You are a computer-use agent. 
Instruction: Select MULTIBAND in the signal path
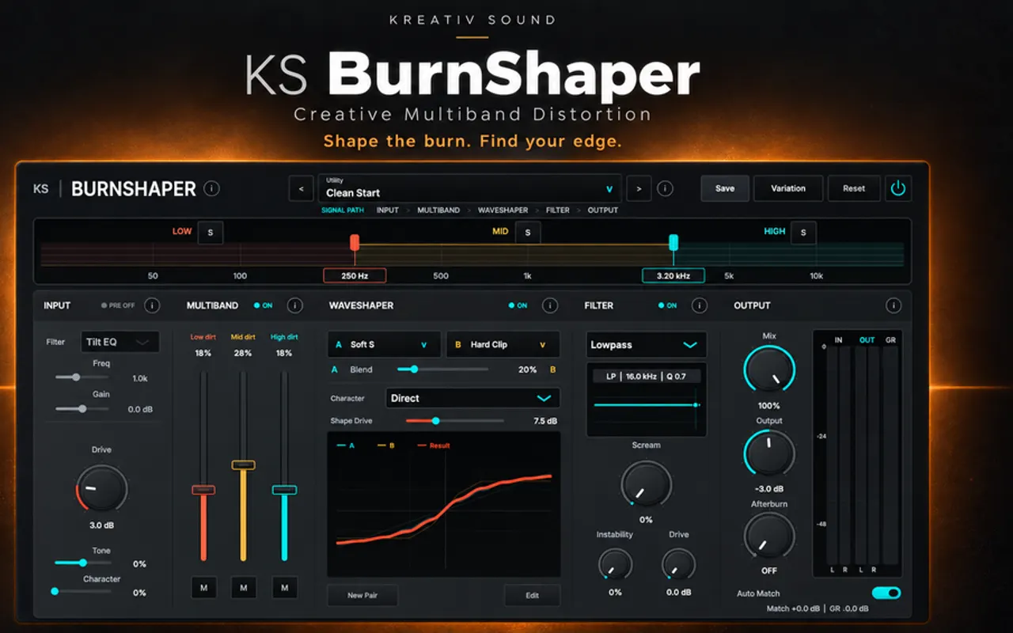[x=438, y=210]
